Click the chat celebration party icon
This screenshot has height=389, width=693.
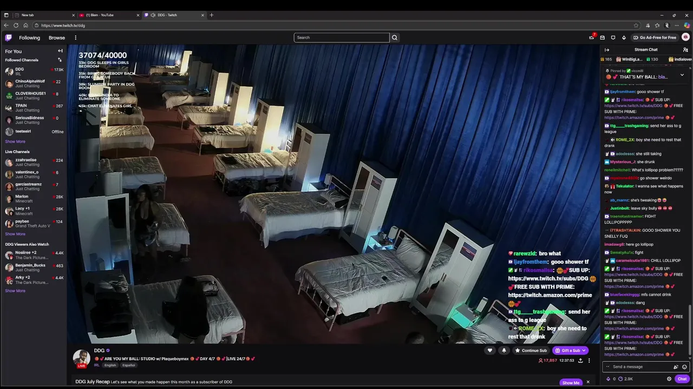(676, 367)
